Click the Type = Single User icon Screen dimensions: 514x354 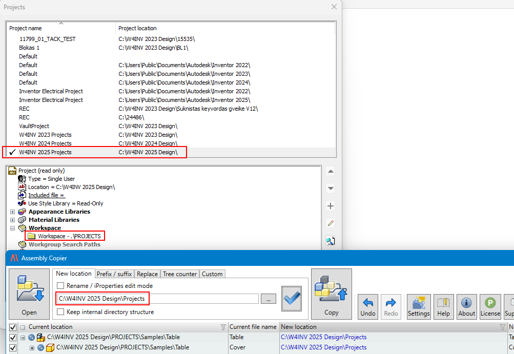pyautogui.click(x=22, y=179)
